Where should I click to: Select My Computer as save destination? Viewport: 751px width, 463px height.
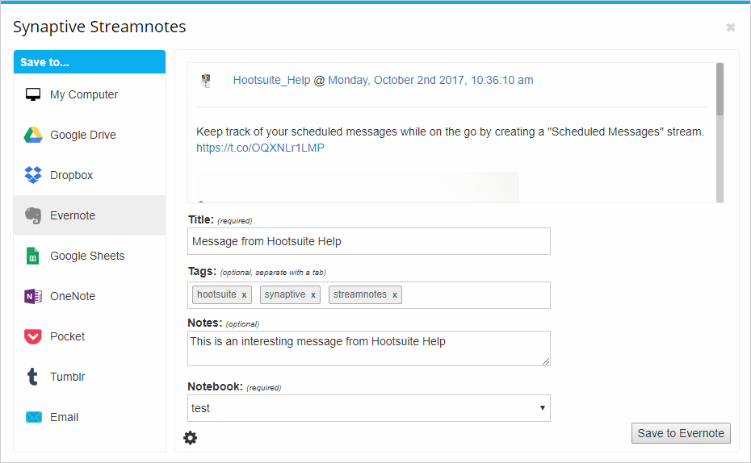pyautogui.click(x=90, y=94)
